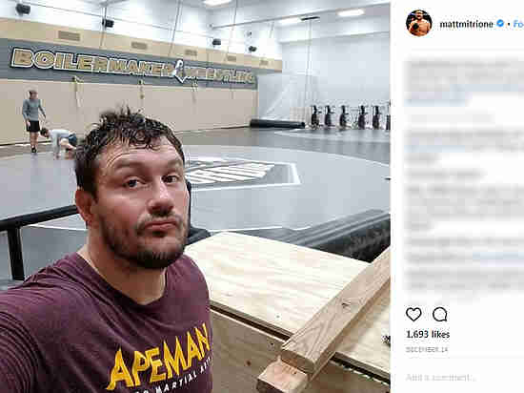Click the blue verified badge next to the username
Screen dimensions: 524x393
[x=500, y=24]
